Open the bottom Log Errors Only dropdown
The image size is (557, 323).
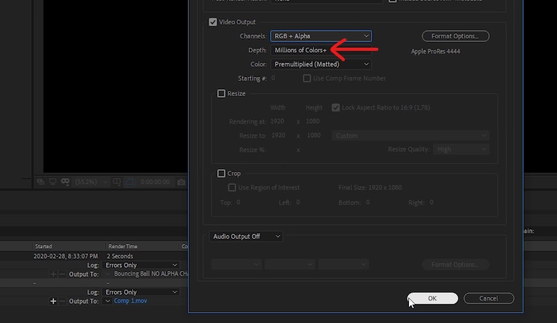tap(141, 292)
